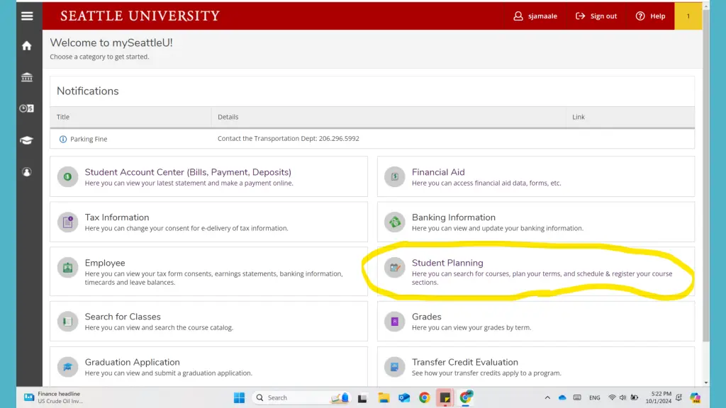726x408 pixels.
Task: Open the Windows Start menu
Action: point(239,397)
